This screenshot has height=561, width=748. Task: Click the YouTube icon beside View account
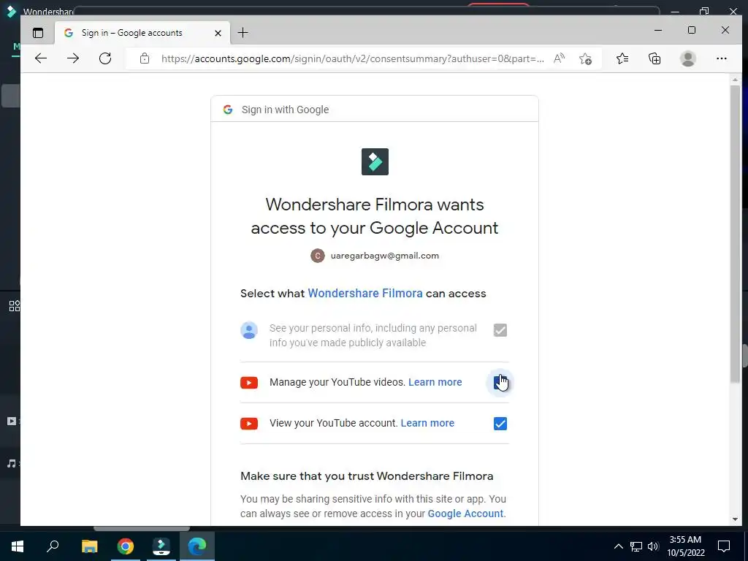[x=249, y=424]
